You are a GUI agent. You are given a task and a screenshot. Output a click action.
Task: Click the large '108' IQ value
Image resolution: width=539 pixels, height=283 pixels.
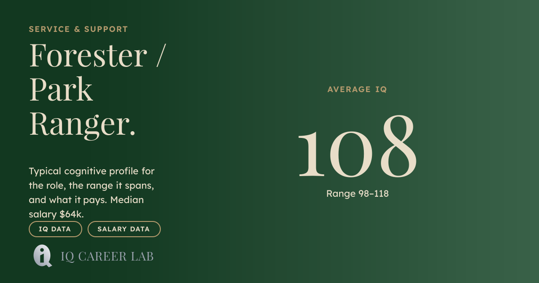[357, 146]
